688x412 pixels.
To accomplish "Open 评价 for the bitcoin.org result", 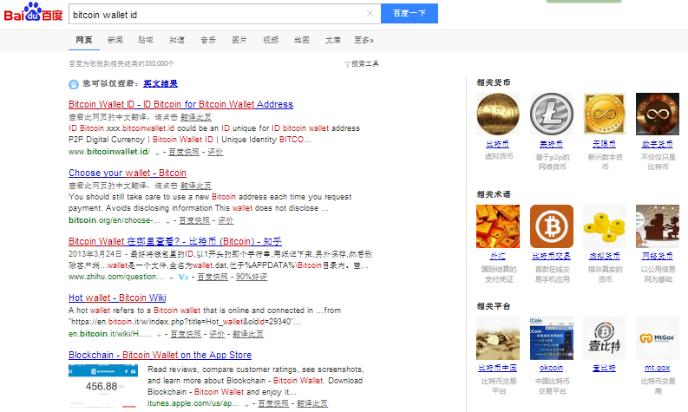I will pos(226,220).
